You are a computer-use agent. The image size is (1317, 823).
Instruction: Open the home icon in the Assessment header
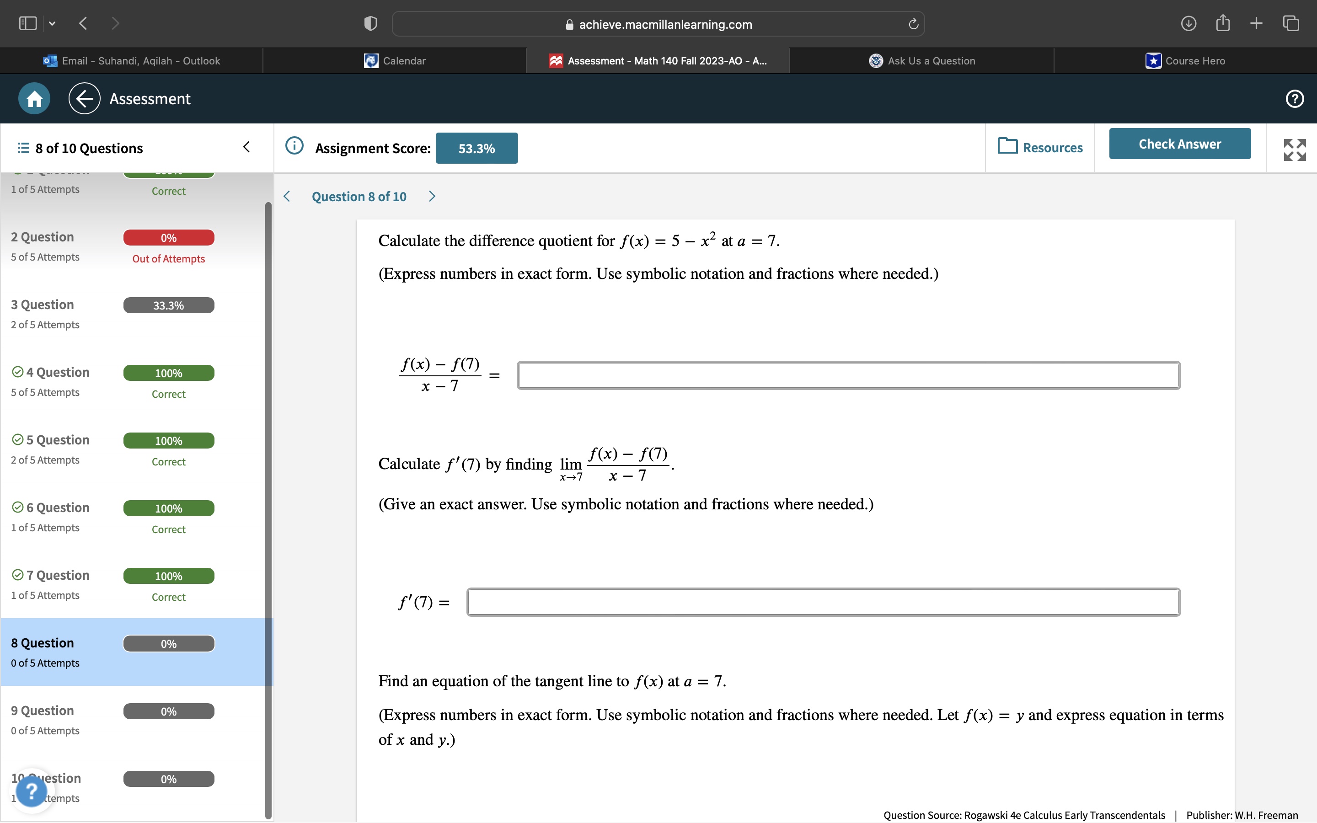pyautogui.click(x=33, y=98)
